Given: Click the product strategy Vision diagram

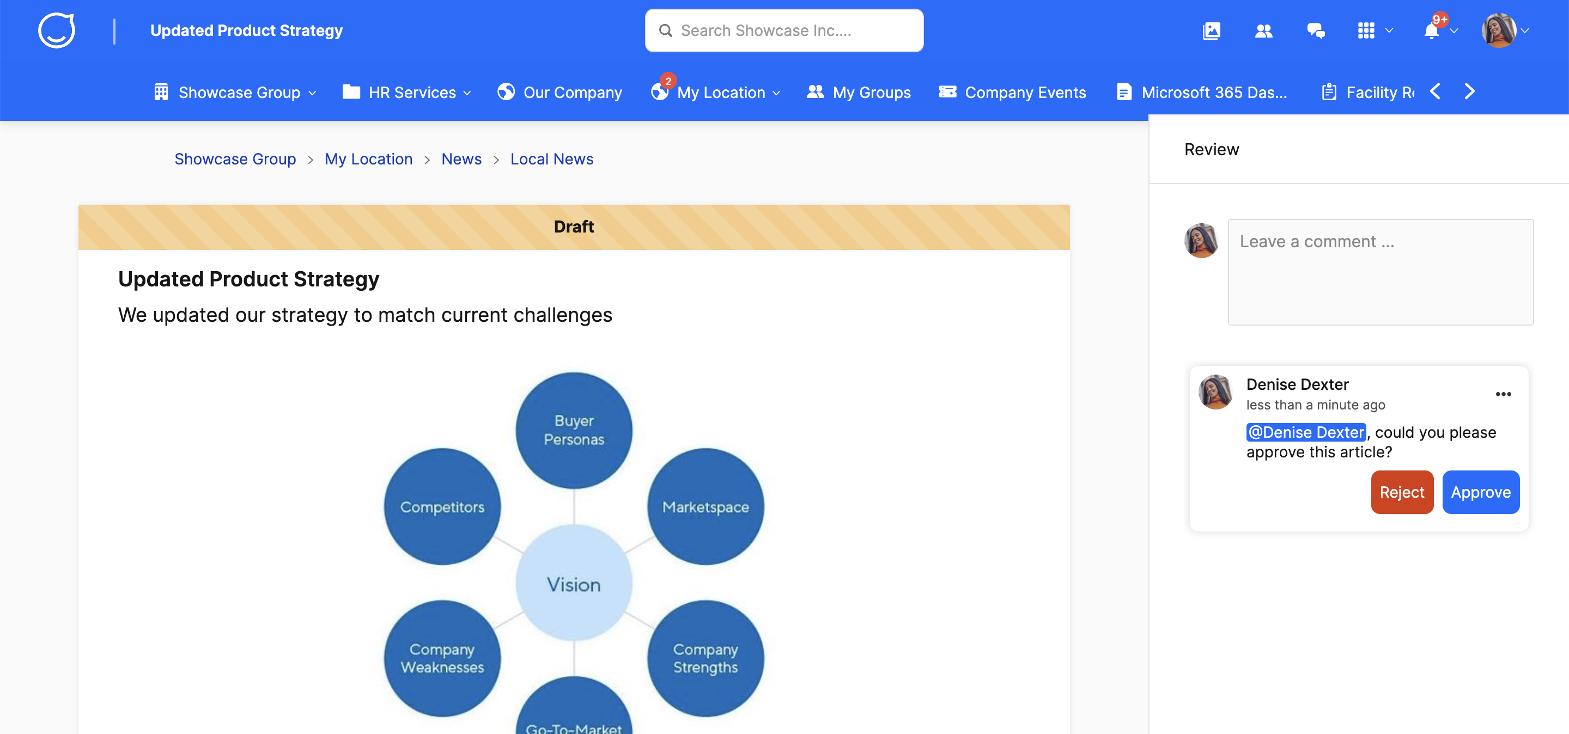Looking at the screenshot, I should click(x=574, y=553).
